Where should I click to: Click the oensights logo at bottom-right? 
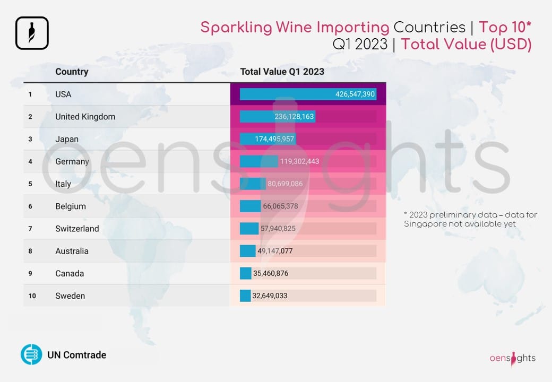[x=512, y=358]
